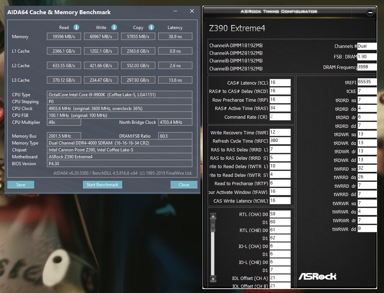Click the CPU Clock value 4903.6 MHz

tap(120, 108)
